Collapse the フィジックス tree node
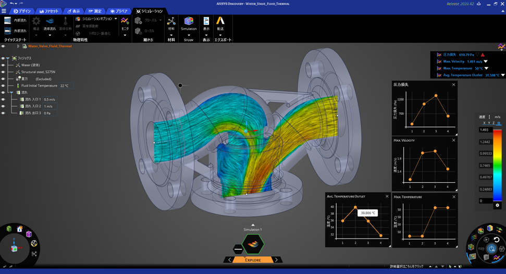Image resolution: width=506 pixels, height=274 pixels. [x=8, y=58]
